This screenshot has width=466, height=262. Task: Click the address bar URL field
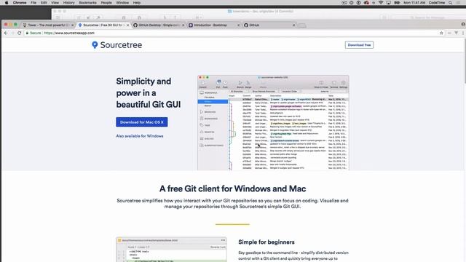pyautogui.click(x=232, y=33)
